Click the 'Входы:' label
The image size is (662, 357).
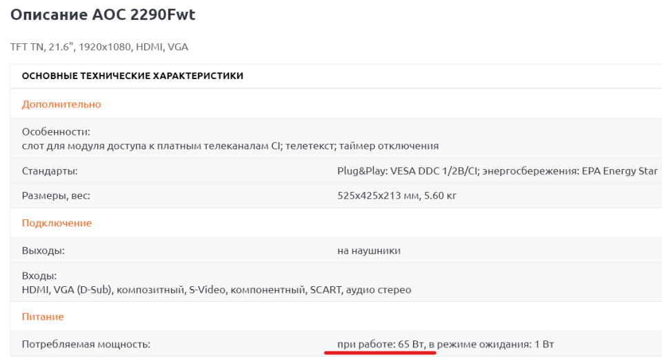pos(39,276)
